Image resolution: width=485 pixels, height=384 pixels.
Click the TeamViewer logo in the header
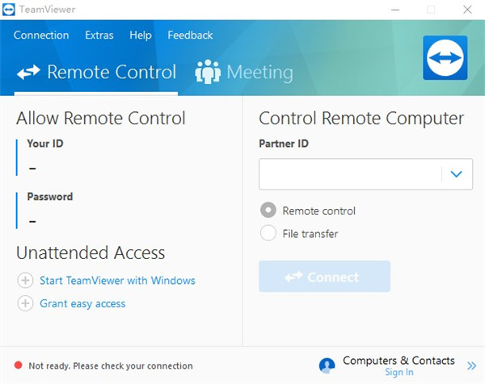tap(445, 58)
